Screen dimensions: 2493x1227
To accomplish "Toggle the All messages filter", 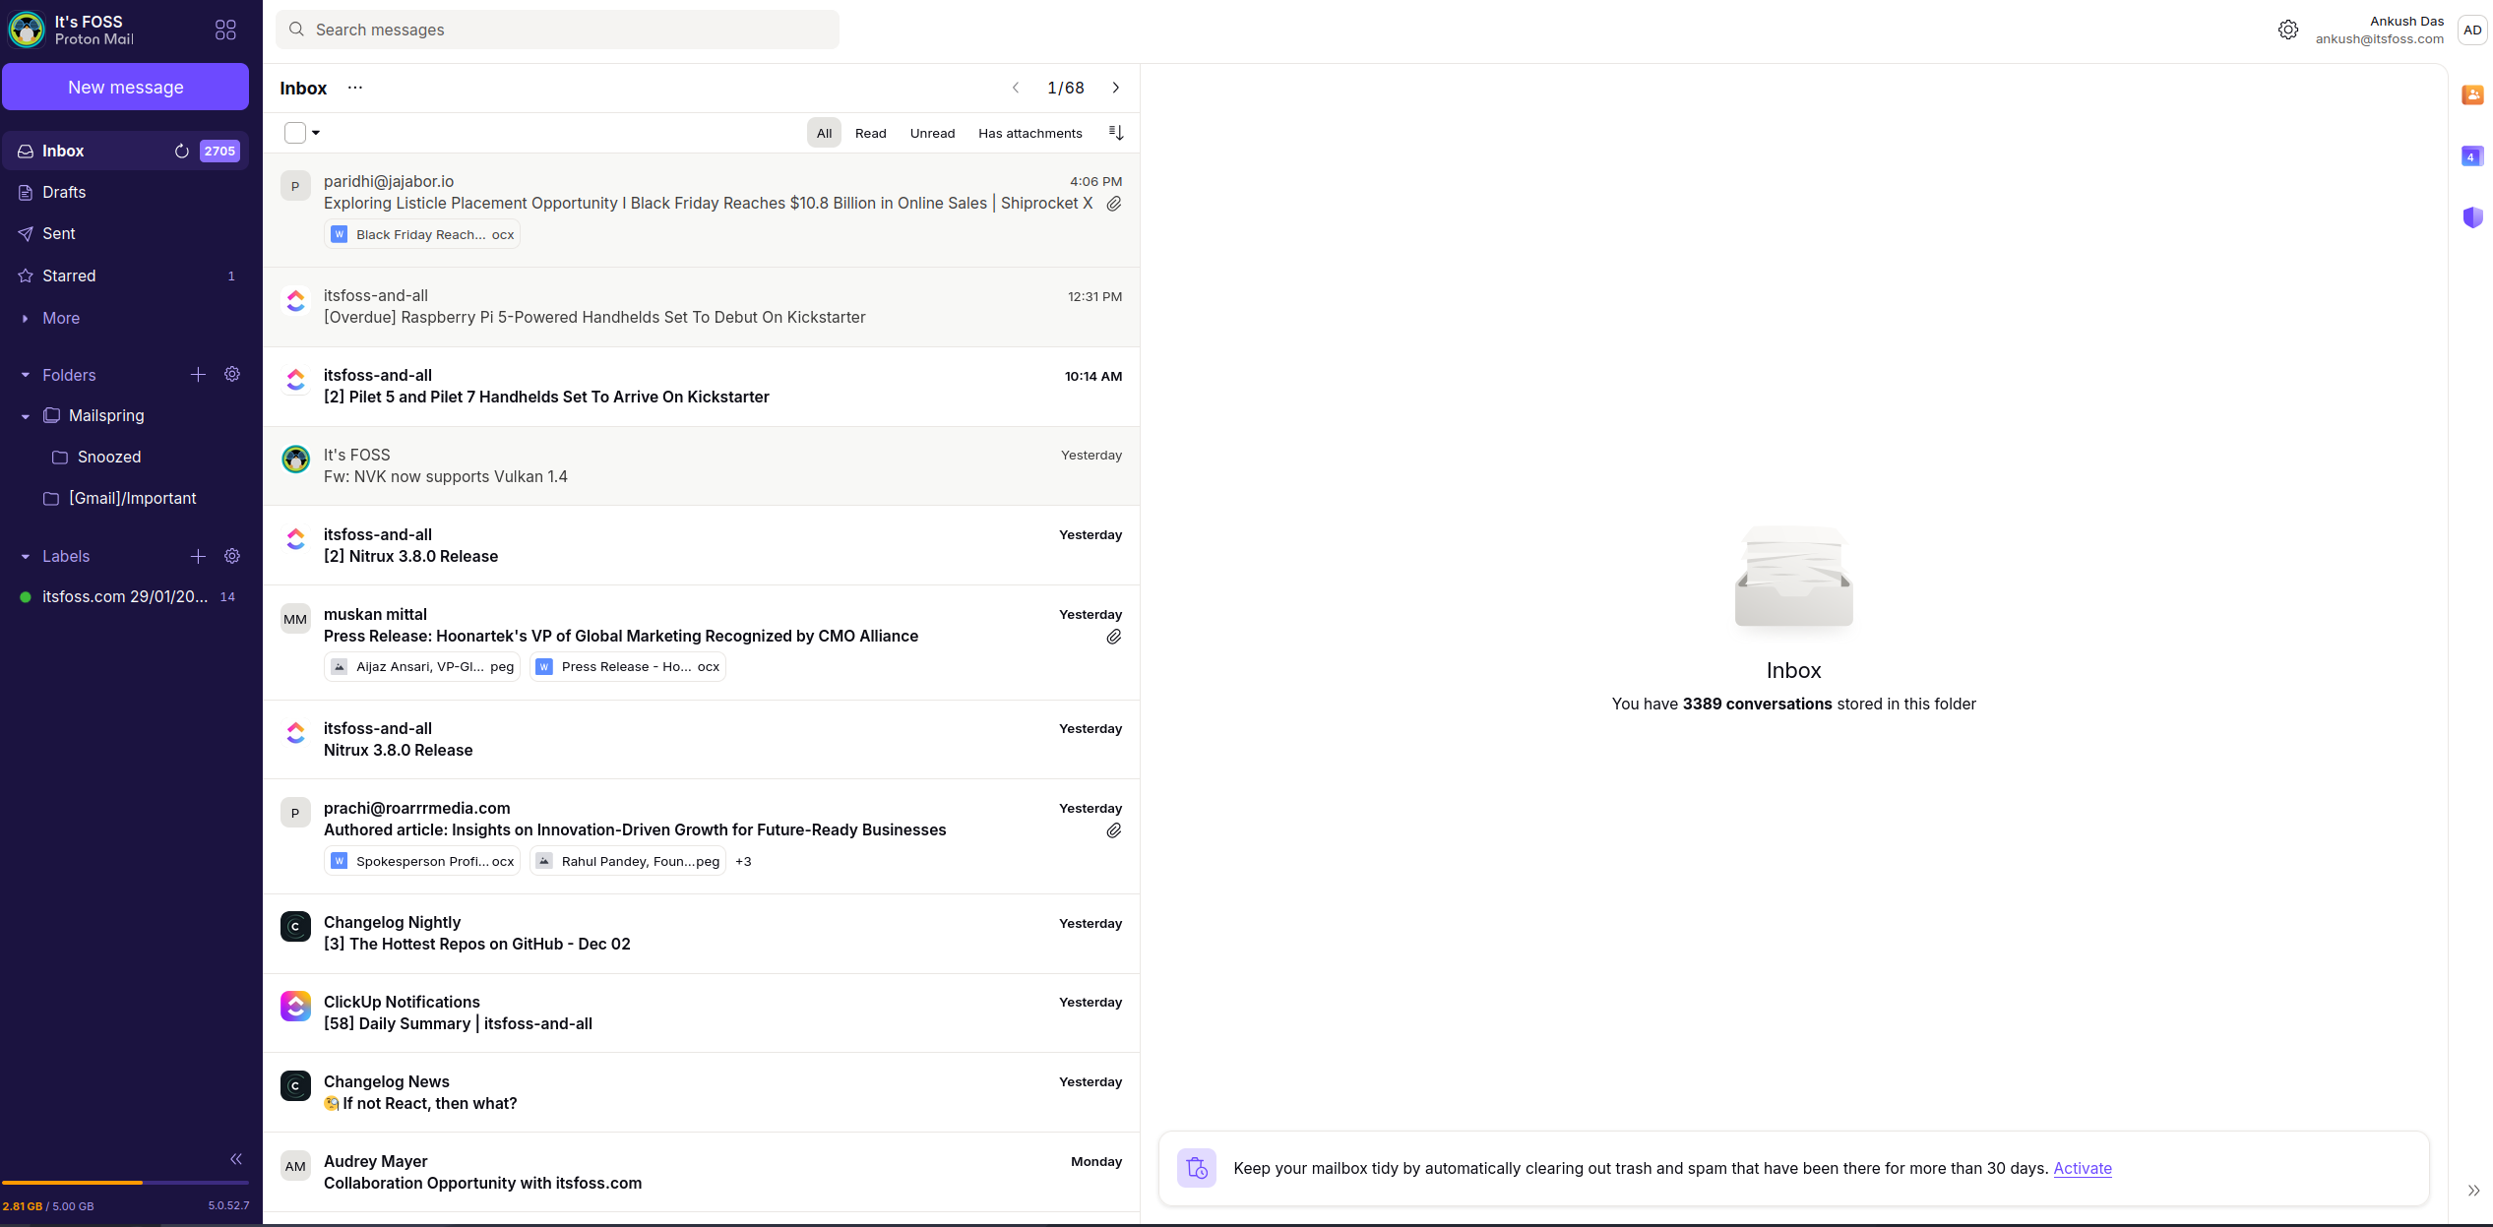I will click(x=824, y=132).
